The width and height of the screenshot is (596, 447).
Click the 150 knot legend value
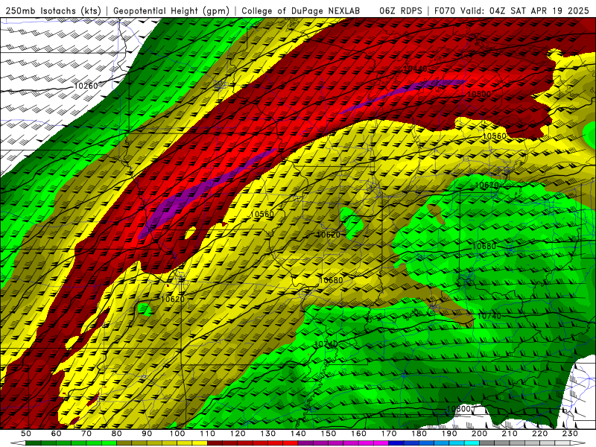click(329, 434)
